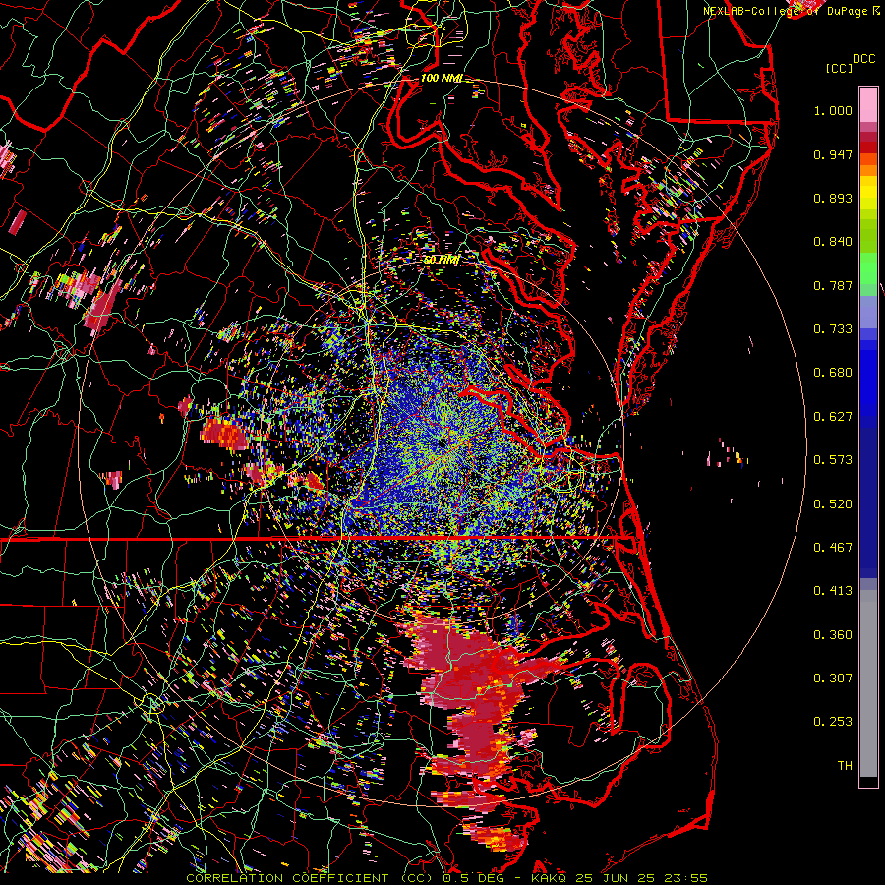This screenshot has width=885, height=885.
Task: Select the 0.947 legend value
Action: [833, 154]
